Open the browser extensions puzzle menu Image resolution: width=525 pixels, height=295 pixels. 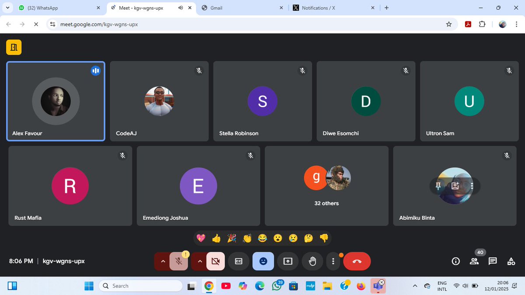point(482,24)
